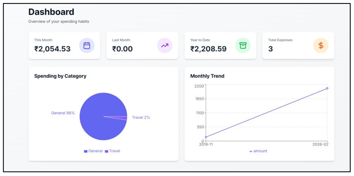Click the trending-up arrow icon on Last Month card
The width and height of the screenshot is (354, 176).
point(165,46)
